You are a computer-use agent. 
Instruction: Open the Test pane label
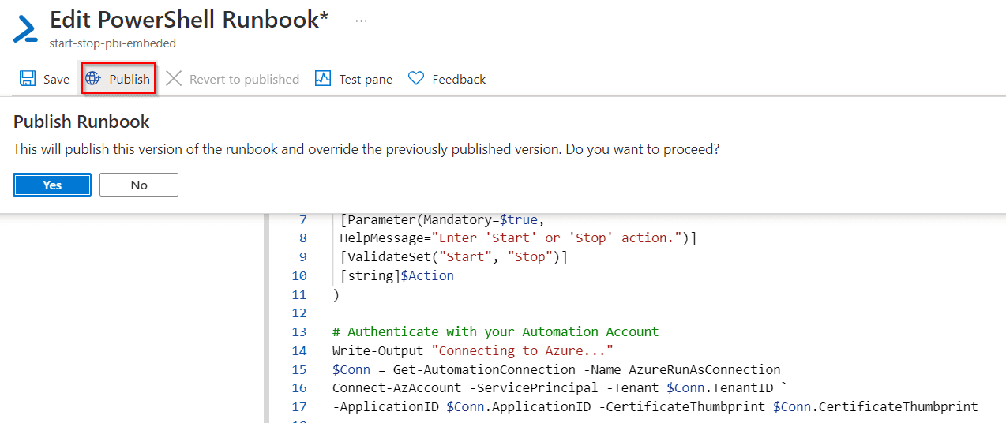(366, 80)
